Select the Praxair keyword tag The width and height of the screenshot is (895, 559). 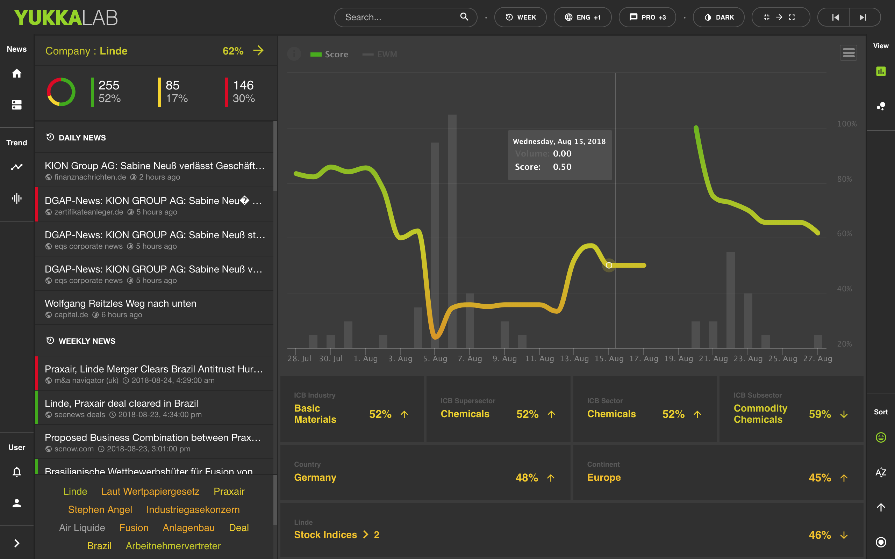229,491
